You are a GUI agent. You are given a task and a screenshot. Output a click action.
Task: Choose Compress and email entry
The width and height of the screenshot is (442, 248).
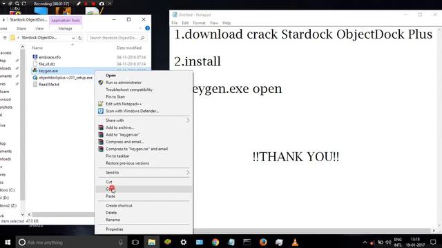[x=124, y=142]
